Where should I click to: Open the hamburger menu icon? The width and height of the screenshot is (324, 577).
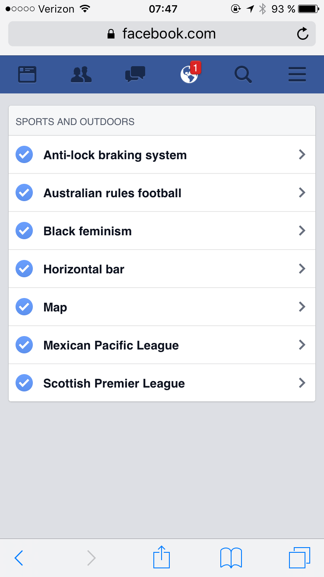click(x=297, y=74)
